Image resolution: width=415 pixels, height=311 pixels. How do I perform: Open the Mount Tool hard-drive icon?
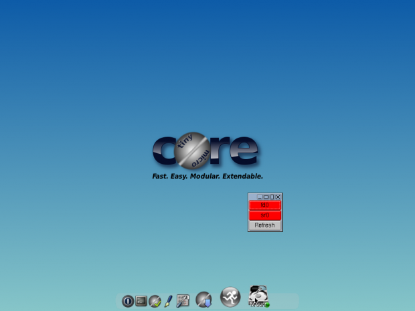click(x=258, y=296)
